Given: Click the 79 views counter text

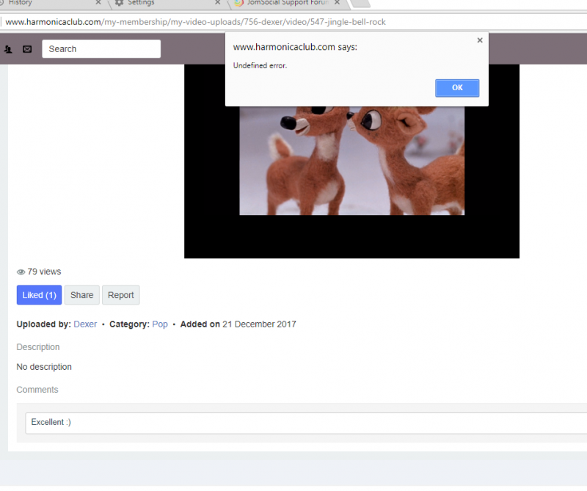Looking at the screenshot, I should point(44,272).
